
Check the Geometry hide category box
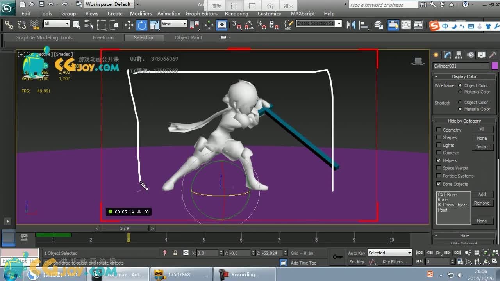(x=439, y=130)
